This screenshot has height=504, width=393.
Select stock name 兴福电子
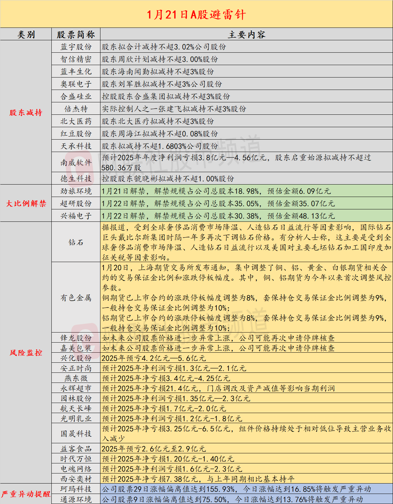point(76,216)
